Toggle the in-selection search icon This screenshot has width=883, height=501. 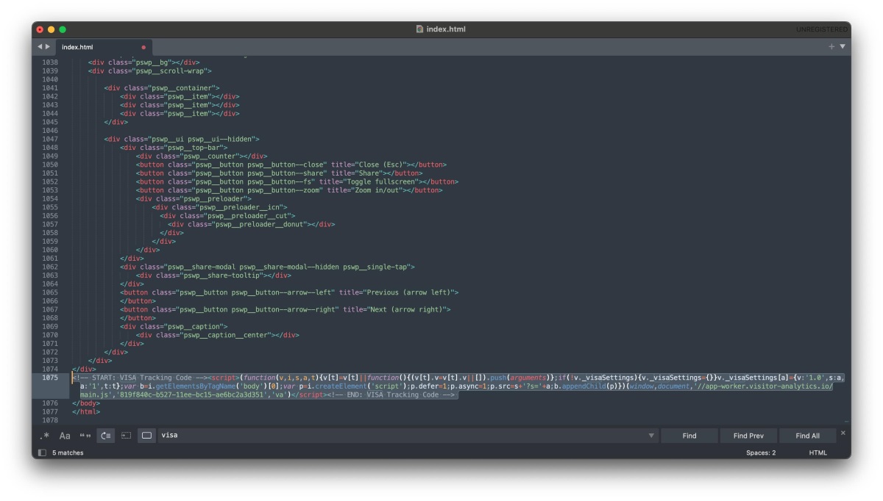click(126, 436)
